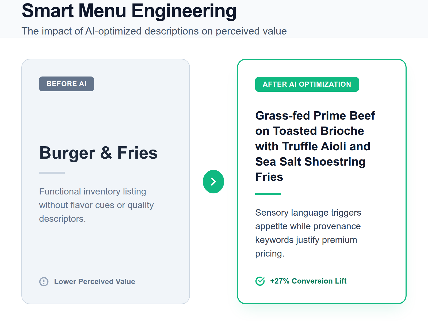Click the Smart Menu Engineering heading

(129, 11)
